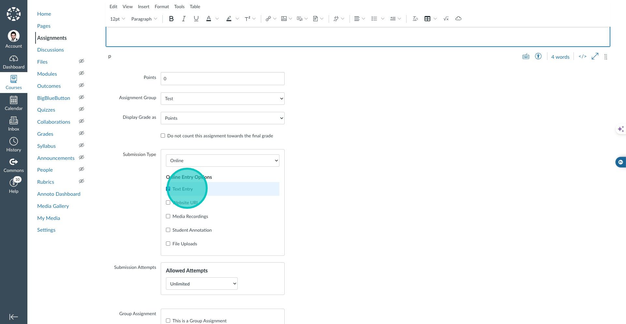This screenshot has width=626, height=324.
Task: Apply Italic formatting from toolbar
Action: (184, 19)
